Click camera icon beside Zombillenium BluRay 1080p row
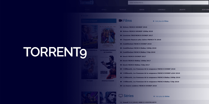209x104 pixels. tap(121, 48)
